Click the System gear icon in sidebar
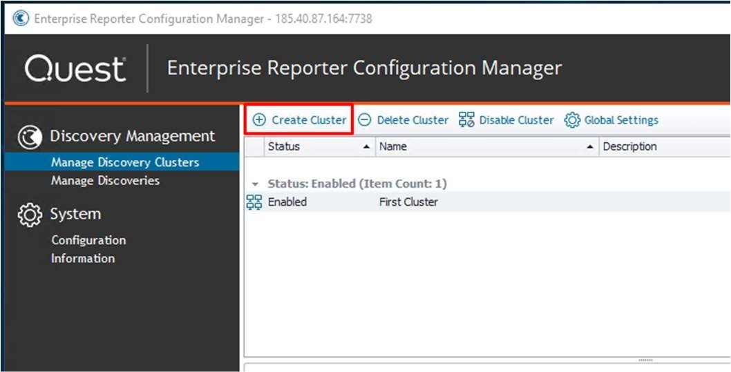Image resolution: width=731 pixels, height=372 pixels. (30, 215)
